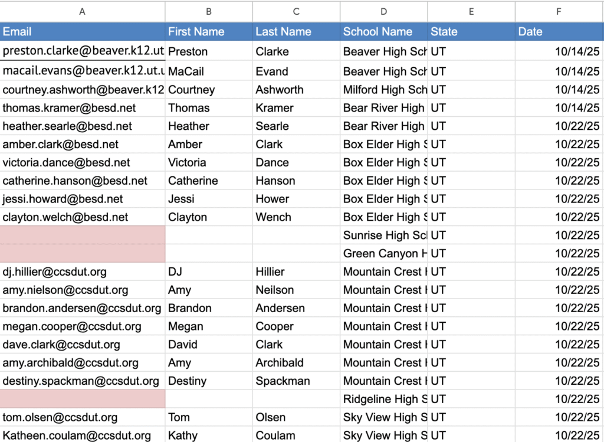
Task: Click the Katheen.coulam@ccsdut.org email cell
Action: coord(83,436)
